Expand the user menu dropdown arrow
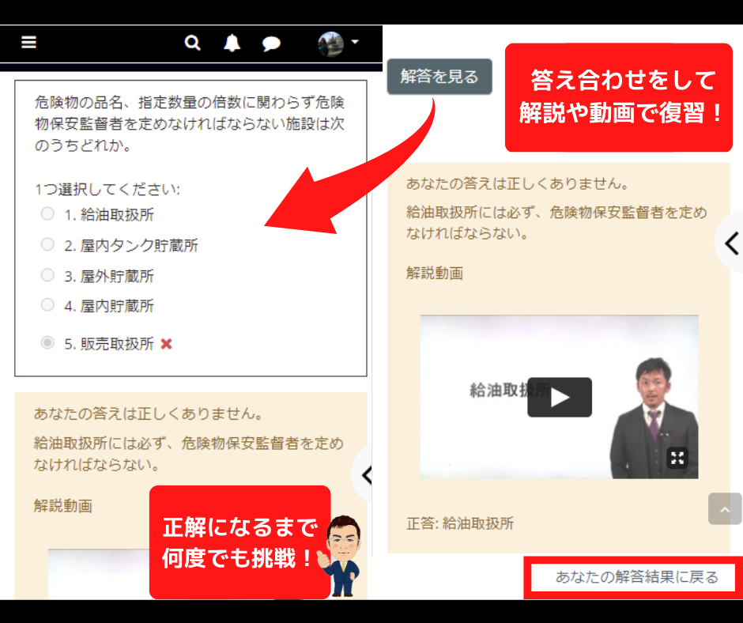The height and width of the screenshot is (623, 743). (355, 42)
